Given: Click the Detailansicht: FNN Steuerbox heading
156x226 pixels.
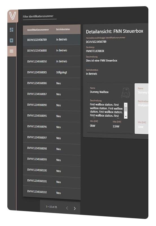Looking at the screenshot, I should (115, 31).
